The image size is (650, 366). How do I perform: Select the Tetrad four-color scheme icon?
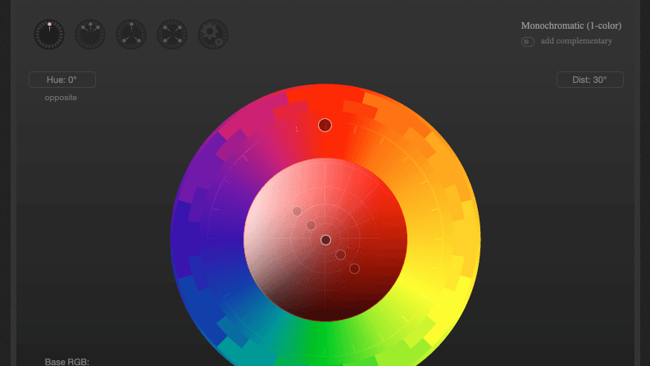172,34
